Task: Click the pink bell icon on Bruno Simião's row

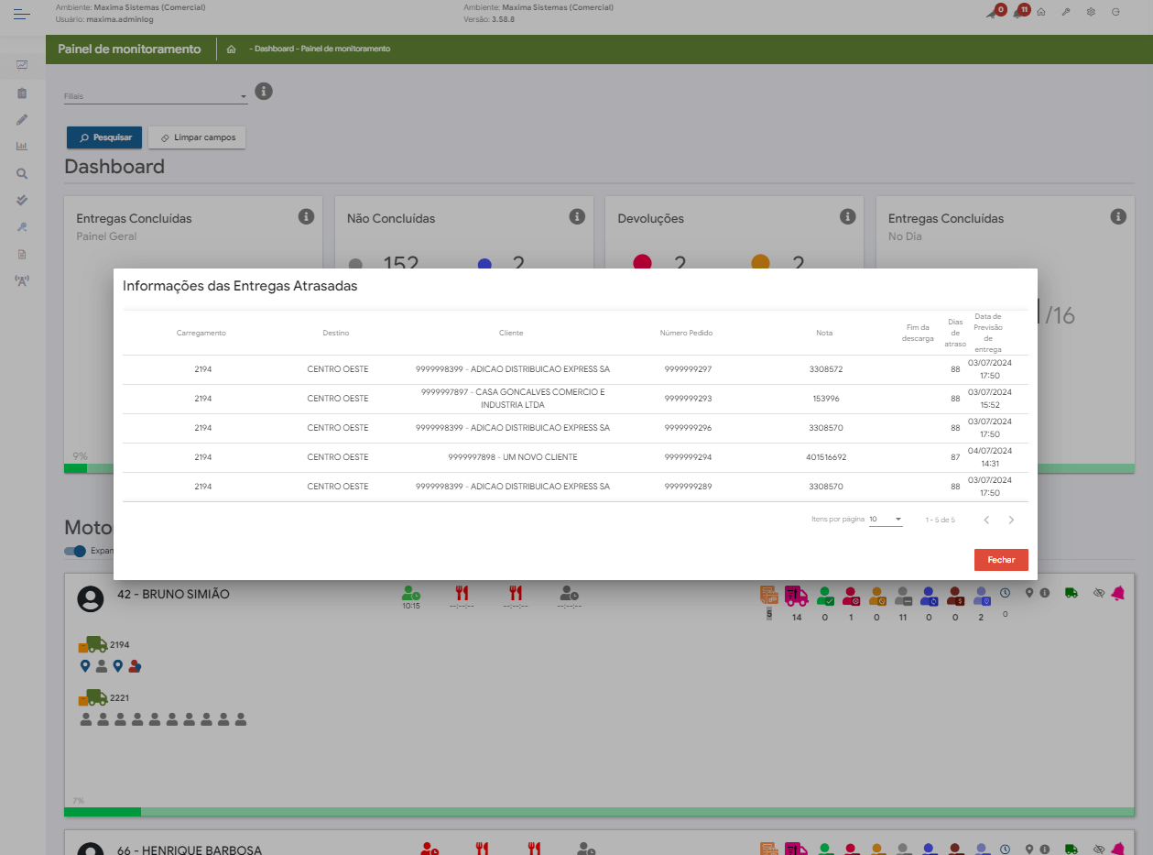Action: 1117,594
